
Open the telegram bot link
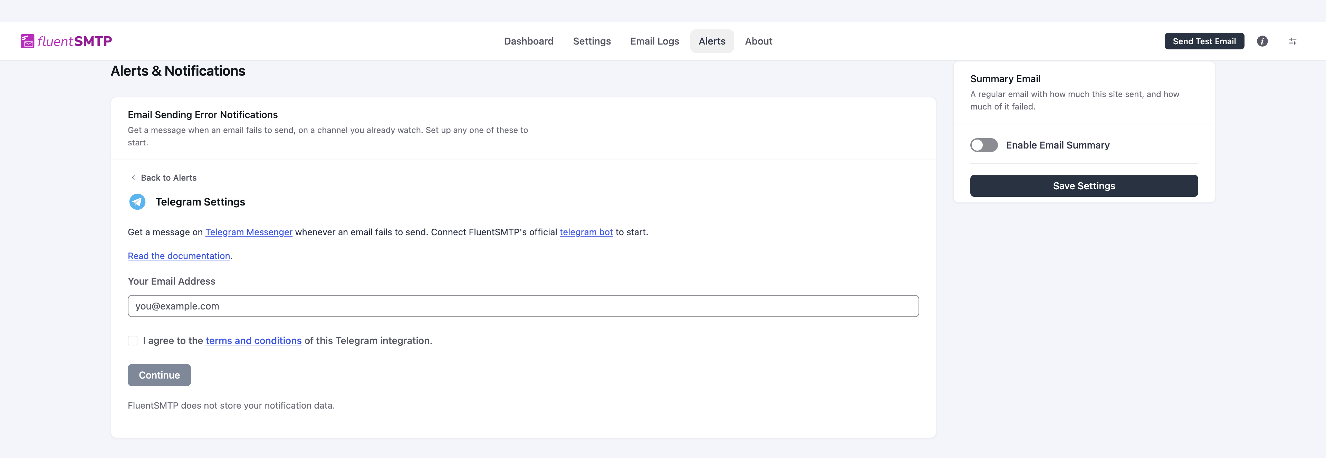(586, 232)
